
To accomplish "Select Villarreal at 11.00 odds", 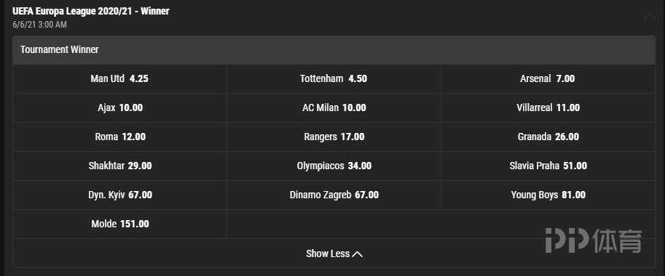I will (548, 107).
